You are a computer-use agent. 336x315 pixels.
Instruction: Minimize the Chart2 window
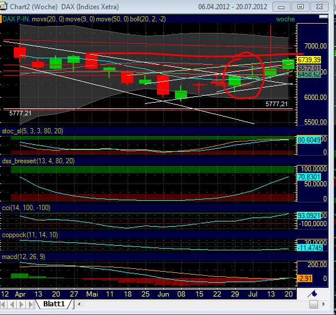281,7
